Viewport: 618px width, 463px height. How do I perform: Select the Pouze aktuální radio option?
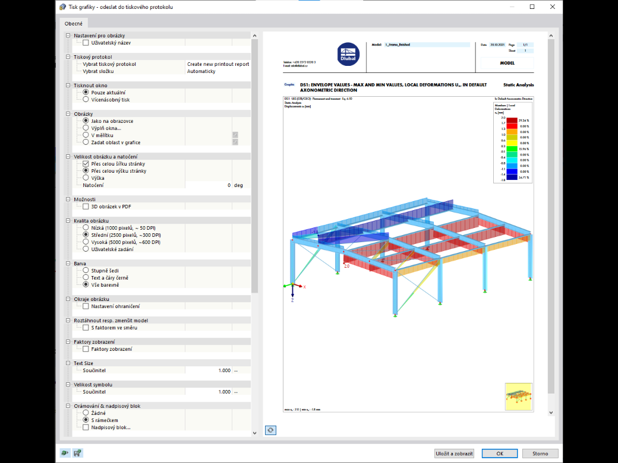tap(86, 93)
